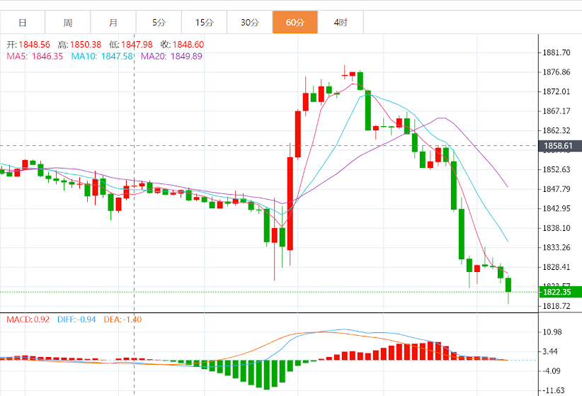Click the DIFF: -0.94 indicator value
Screen dimensions: 582x396
coord(76,319)
